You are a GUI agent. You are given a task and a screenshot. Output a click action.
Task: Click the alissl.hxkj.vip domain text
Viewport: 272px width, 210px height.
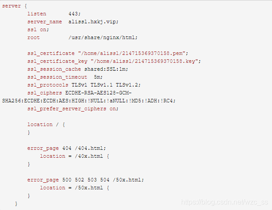tap(93, 22)
